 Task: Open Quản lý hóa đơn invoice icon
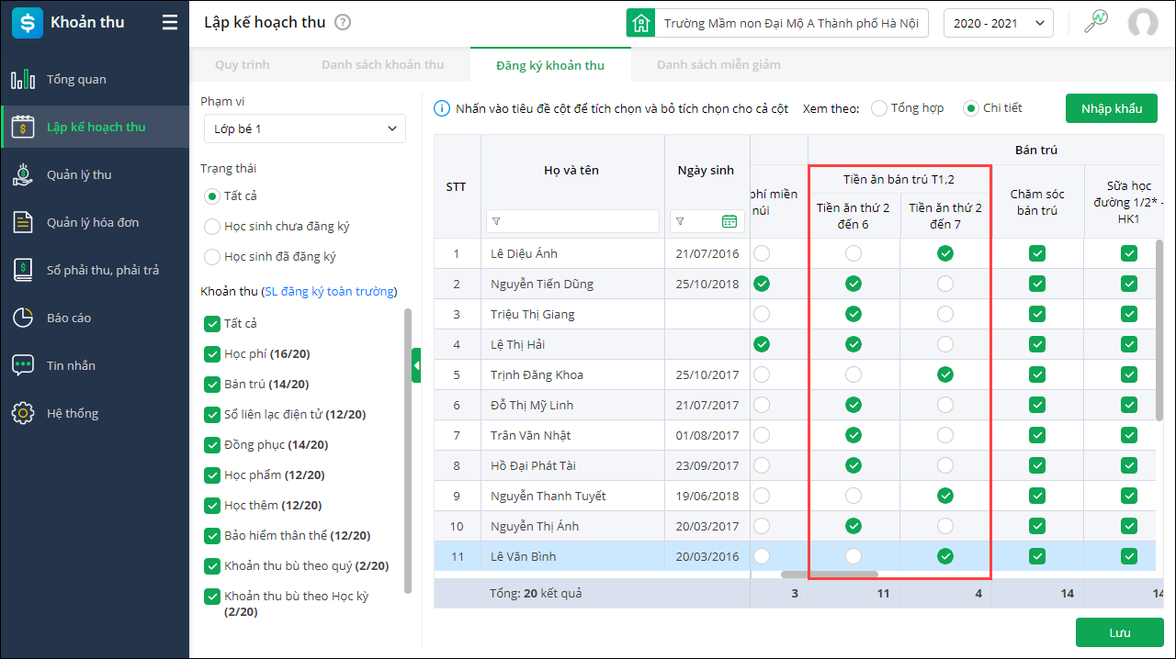click(23, 223)
